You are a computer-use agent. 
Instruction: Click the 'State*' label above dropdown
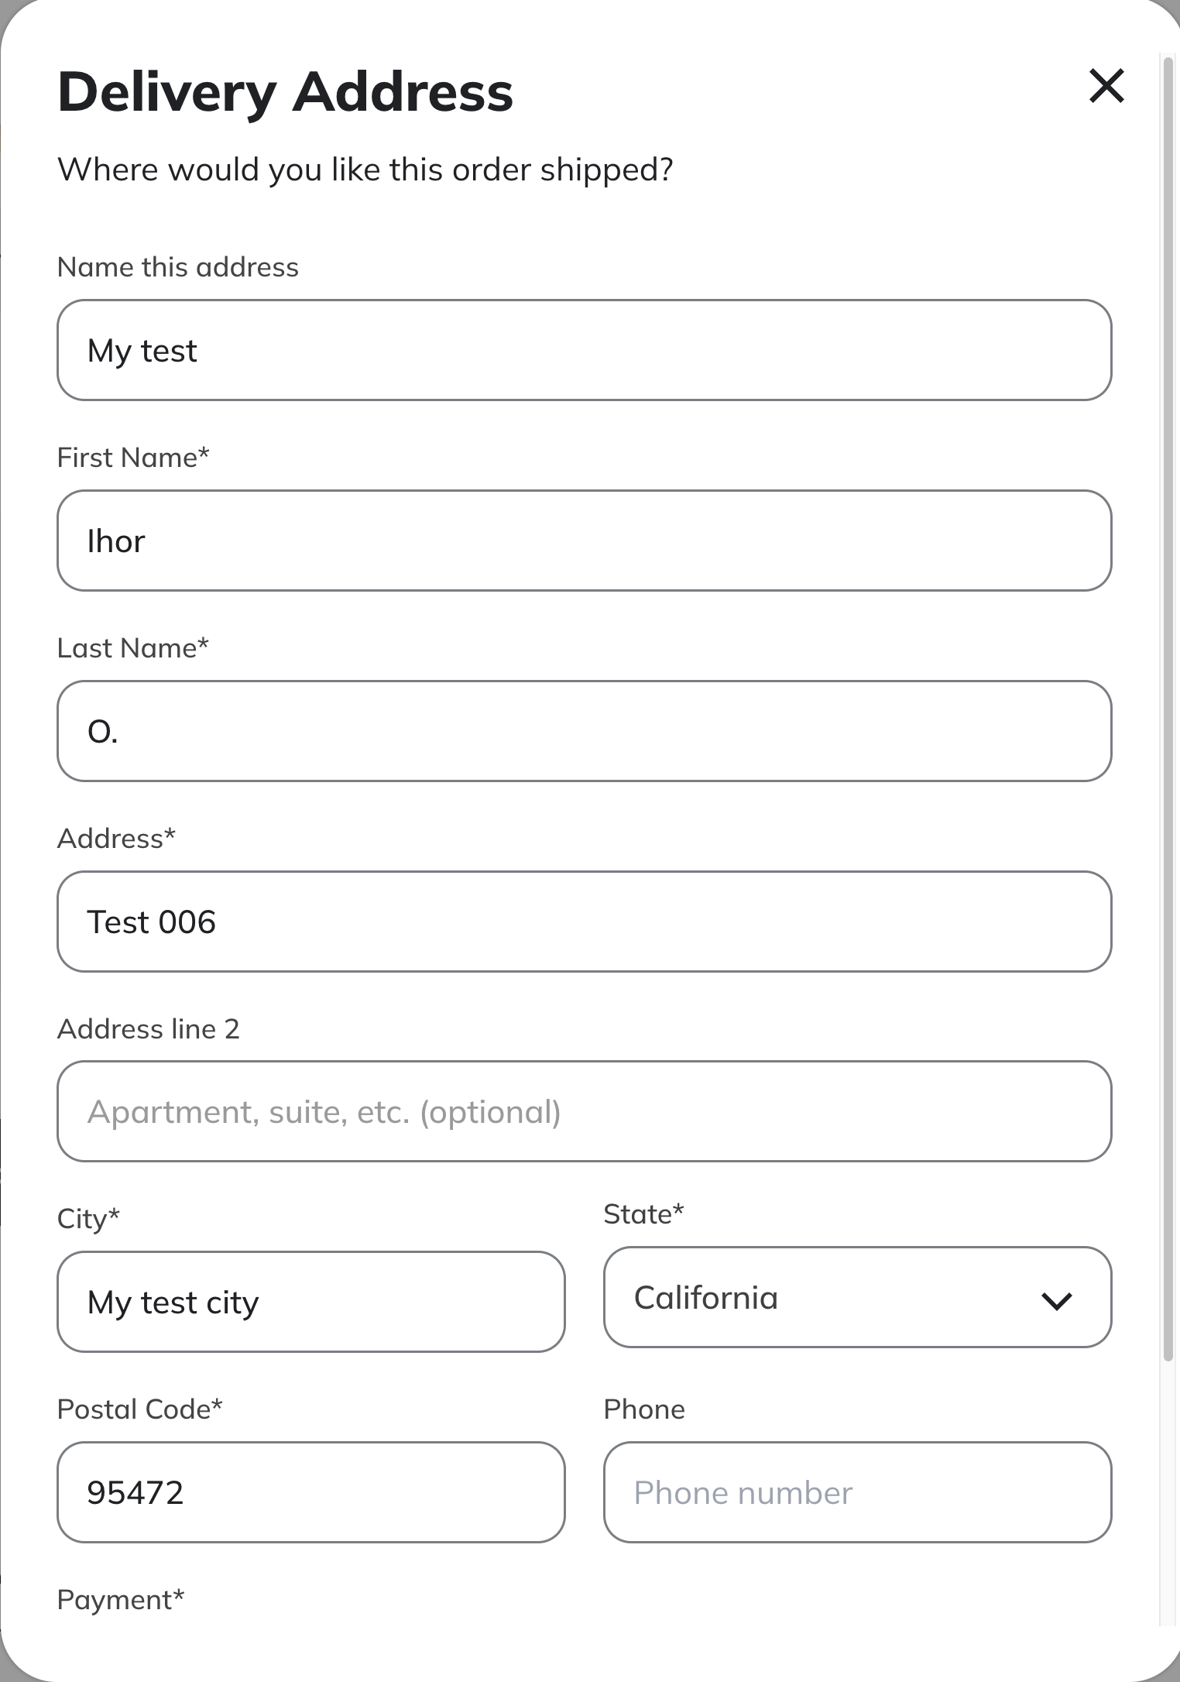pyautogui.click(x=644, y=1214)
